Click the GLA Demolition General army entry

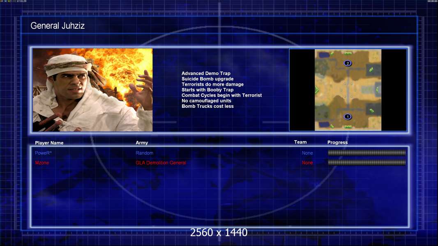click(x=161, y=163)
